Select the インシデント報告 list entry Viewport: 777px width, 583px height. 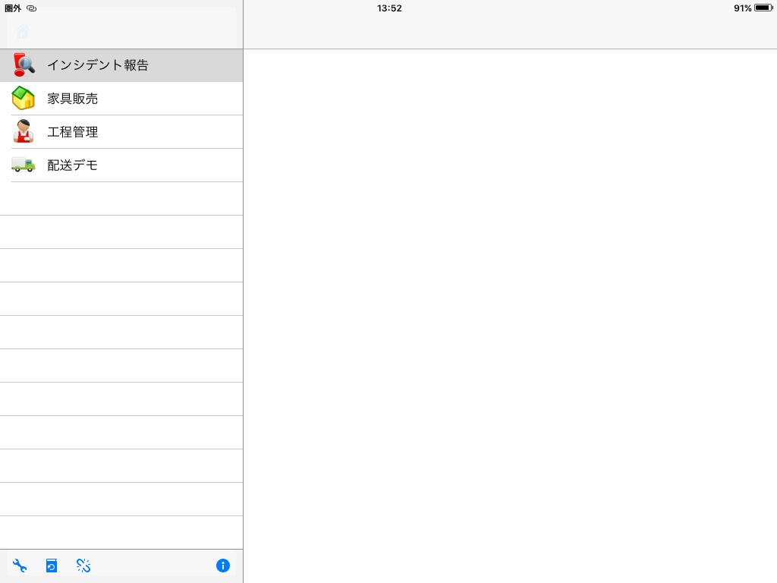98,65
